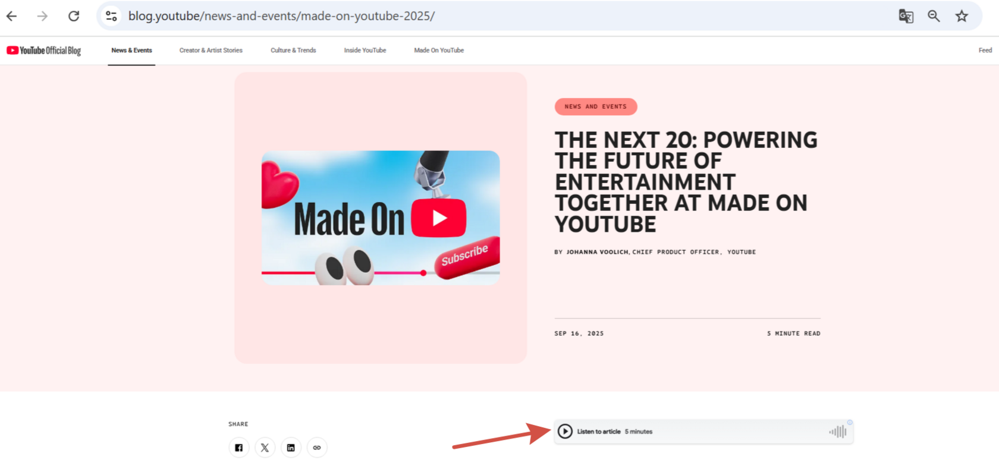Select the News & Events tab

point(131,51)
